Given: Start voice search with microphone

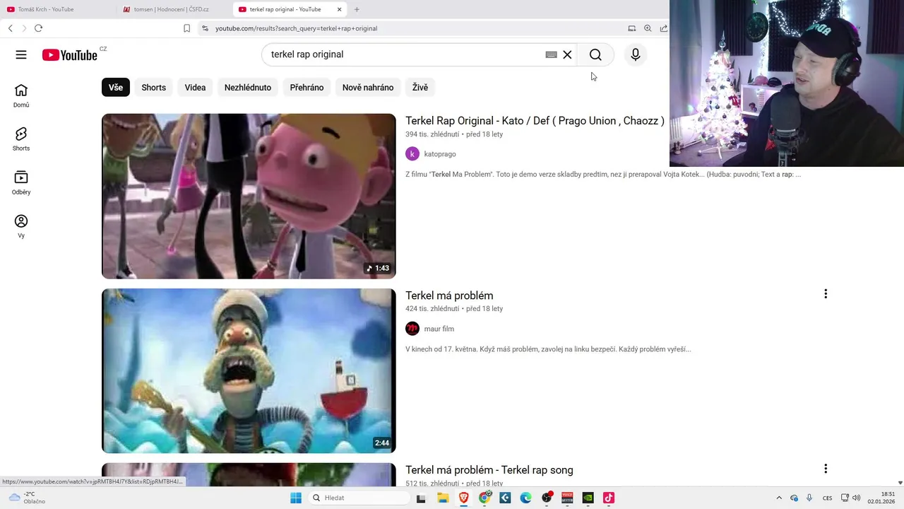Looking at the screenshot, I should [636, 54].
